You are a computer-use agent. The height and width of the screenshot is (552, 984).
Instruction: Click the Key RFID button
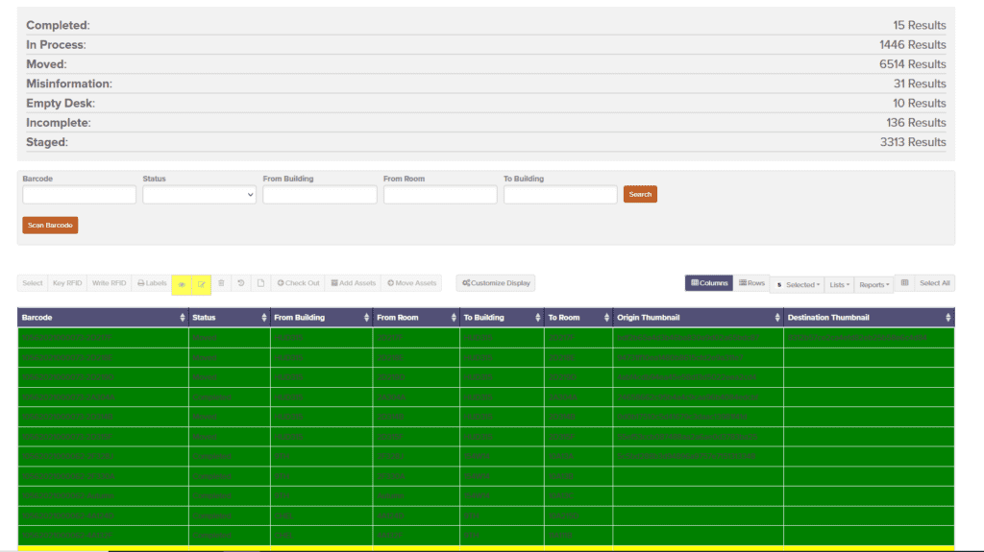point(67,283)
